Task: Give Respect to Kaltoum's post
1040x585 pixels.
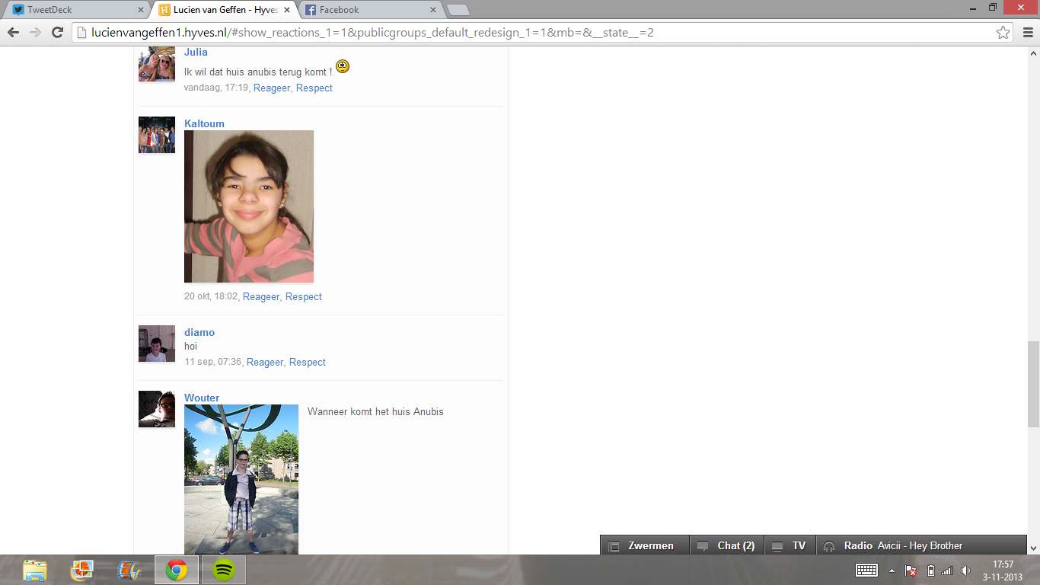Action: (304, 296)
